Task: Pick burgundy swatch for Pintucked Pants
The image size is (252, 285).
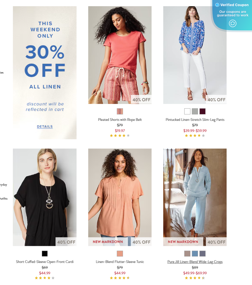Action: (x=203, y=111)
